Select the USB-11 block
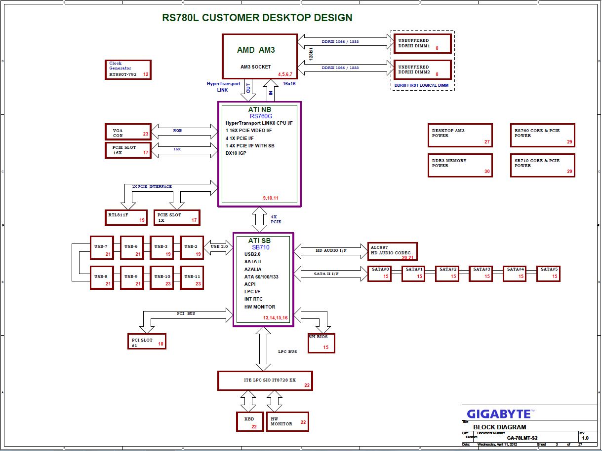The height and width of the screenshot is (451, 602). tap(192, 278)
